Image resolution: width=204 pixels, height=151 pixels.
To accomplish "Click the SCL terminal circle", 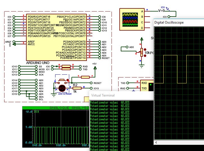I will click(36, 99).
